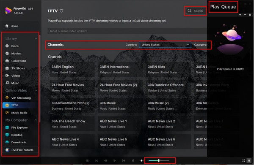Open File Explorer under My Computer
254x165 pixels.
[17, 127]
